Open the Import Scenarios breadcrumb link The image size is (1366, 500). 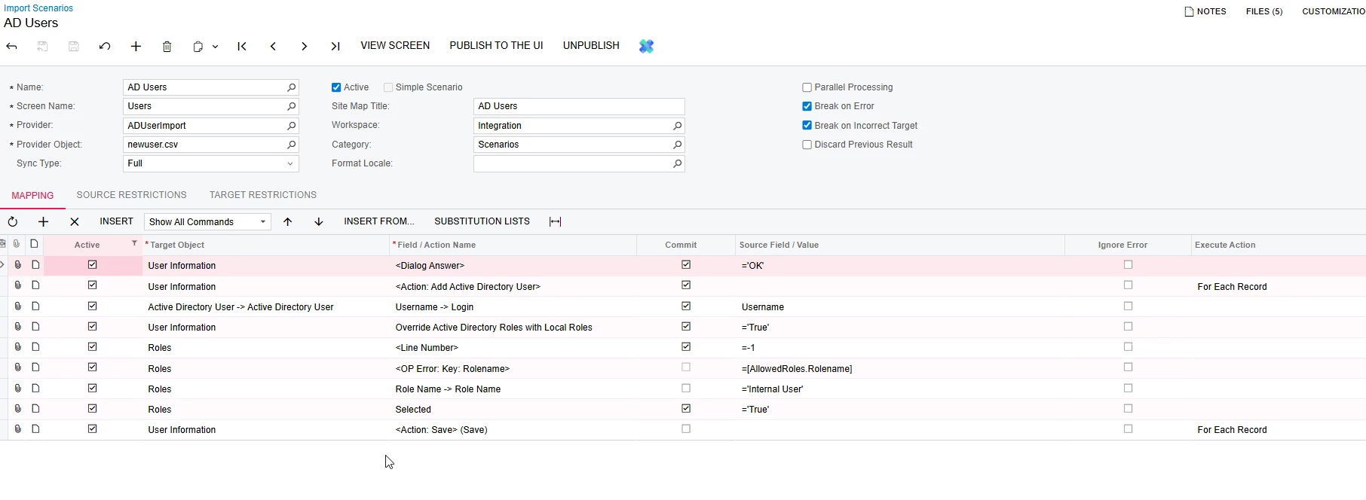tap(38, 8)
